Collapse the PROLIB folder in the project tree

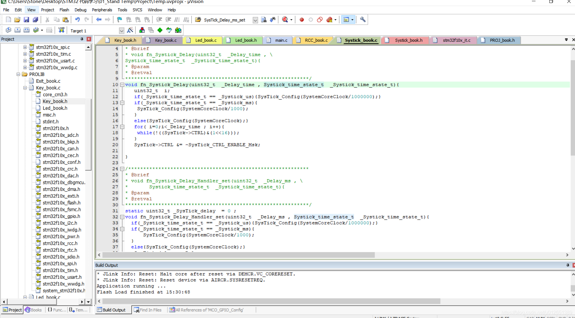(18, 74)
